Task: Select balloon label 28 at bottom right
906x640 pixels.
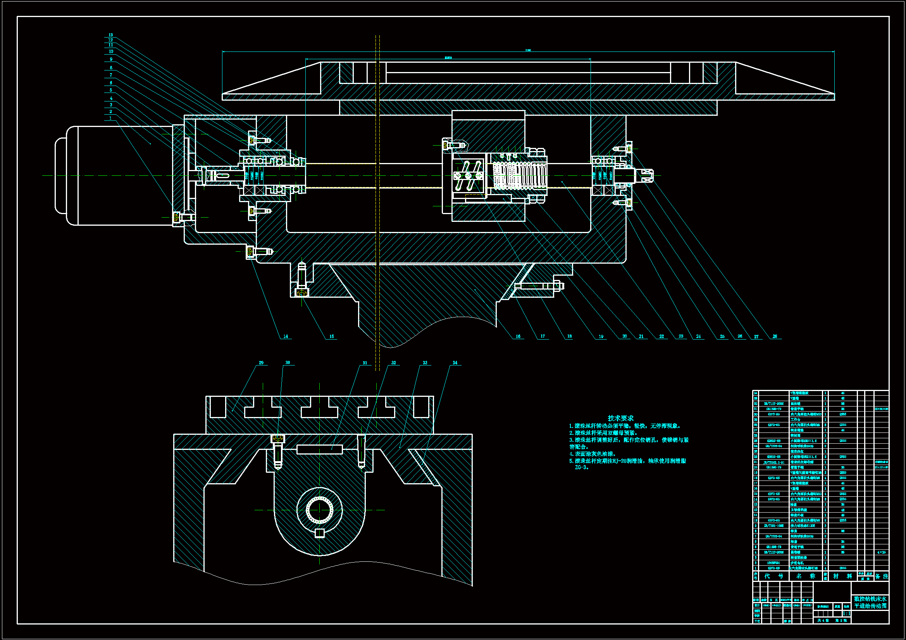Action: point(775,336)
